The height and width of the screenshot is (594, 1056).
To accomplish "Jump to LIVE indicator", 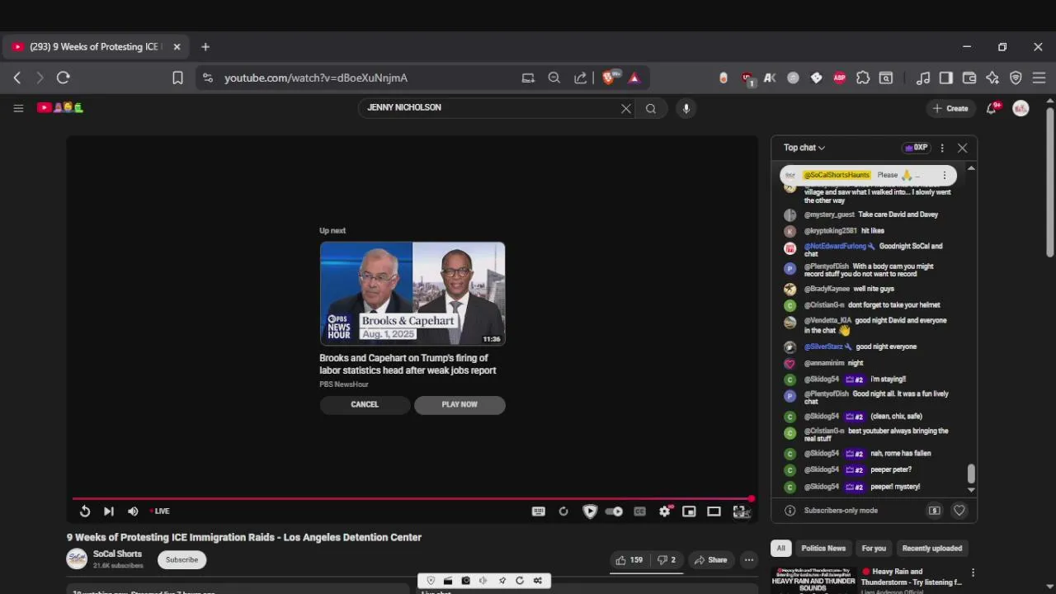I will 160,511.
